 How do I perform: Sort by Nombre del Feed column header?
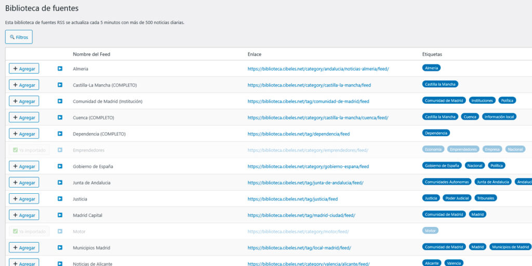click(91, 54)
